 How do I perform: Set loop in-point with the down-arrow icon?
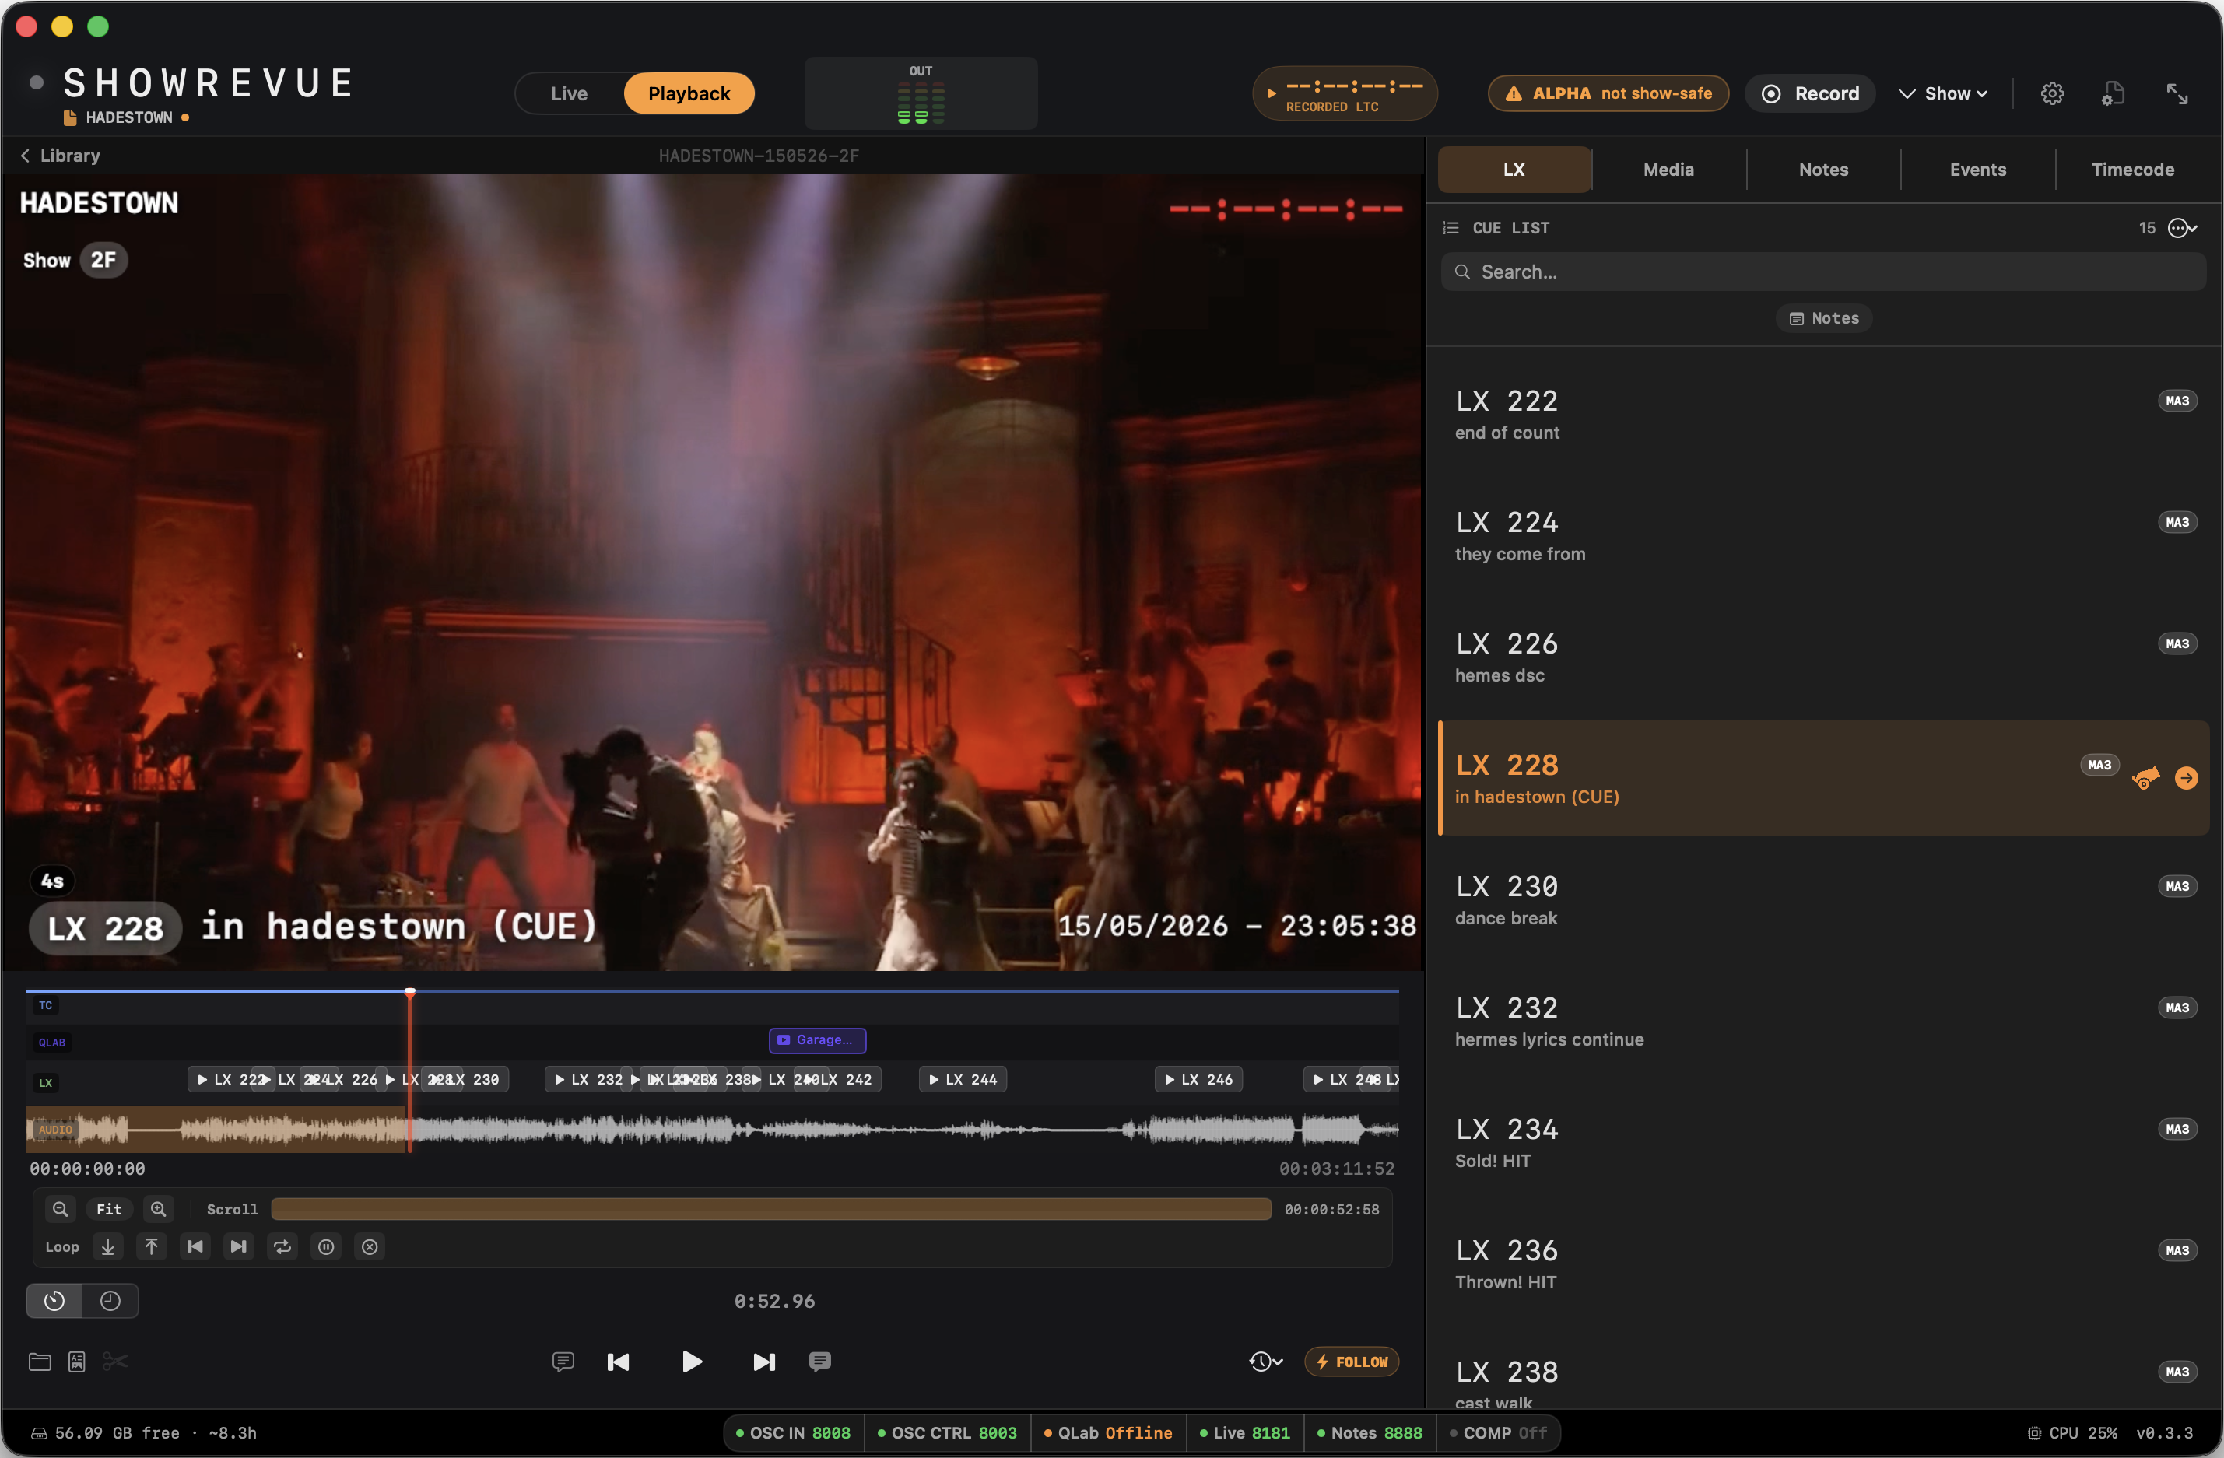tap(107, 1247)
